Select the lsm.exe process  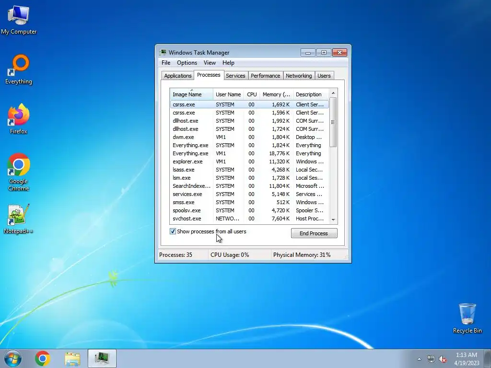pos(249,178)
